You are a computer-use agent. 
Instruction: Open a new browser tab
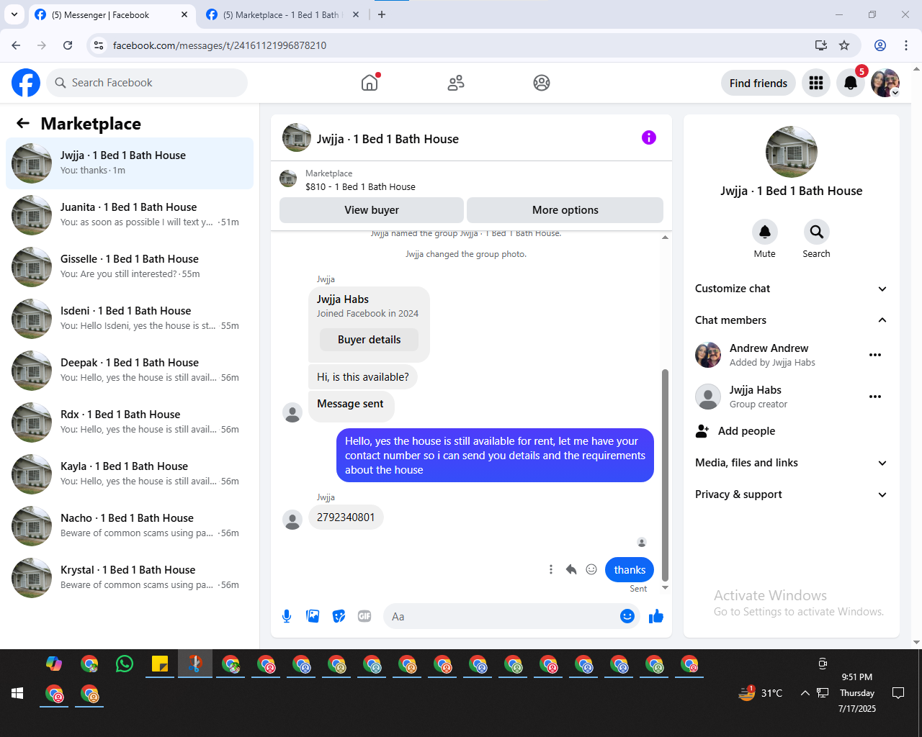tap(382, 14)
